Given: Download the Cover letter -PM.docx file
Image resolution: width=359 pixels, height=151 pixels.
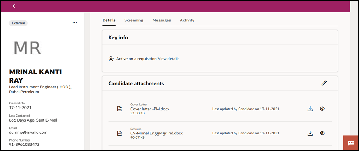Looking at the screenshot, I should tap(310, 109).
